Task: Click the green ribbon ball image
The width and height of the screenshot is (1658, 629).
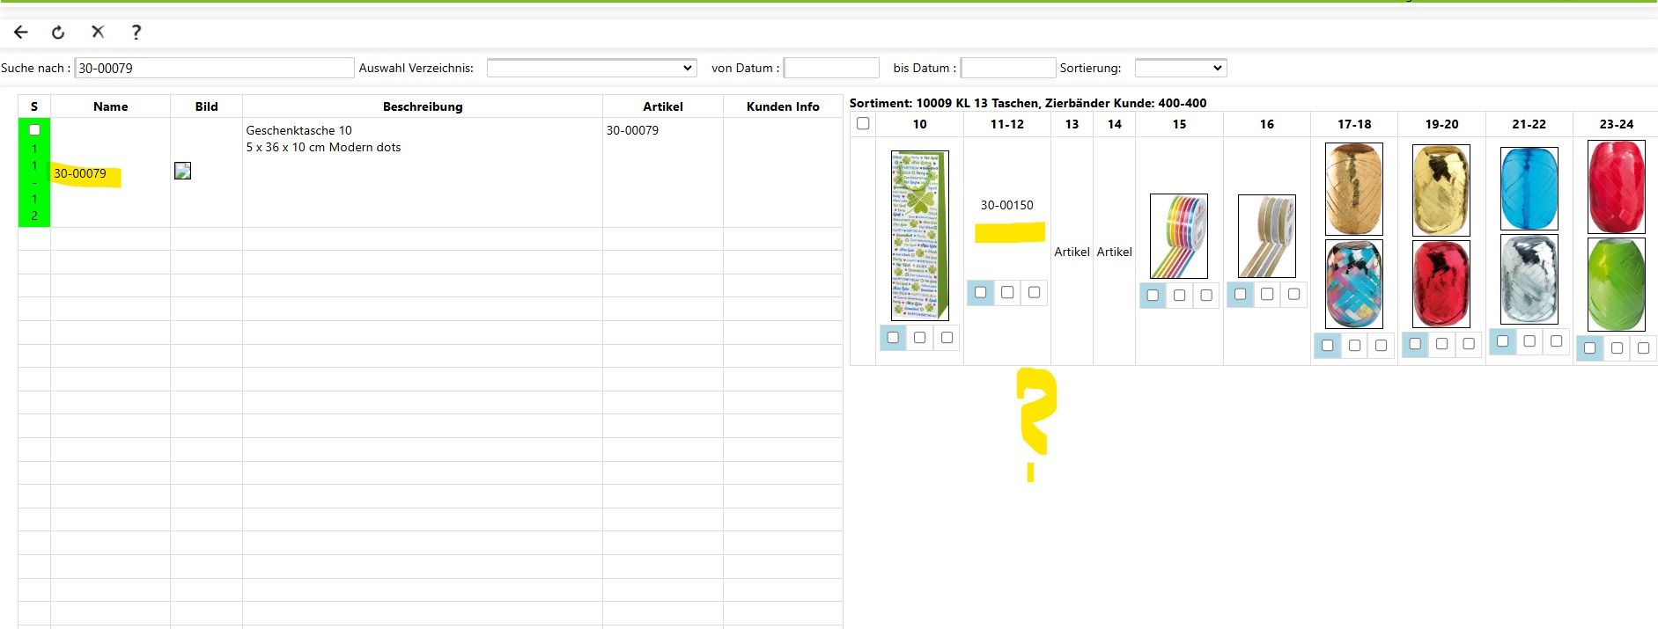Action: (1616, 284)
